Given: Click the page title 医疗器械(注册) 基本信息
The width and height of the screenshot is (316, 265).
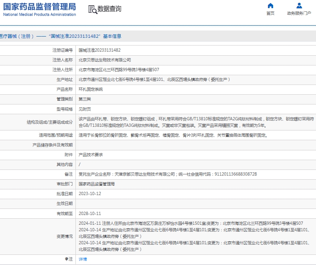Looking at the screenshot, I should coord(60,36).
